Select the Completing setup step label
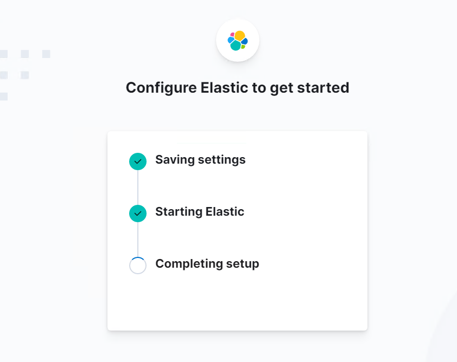457x362 pixels. pos(207,264)
